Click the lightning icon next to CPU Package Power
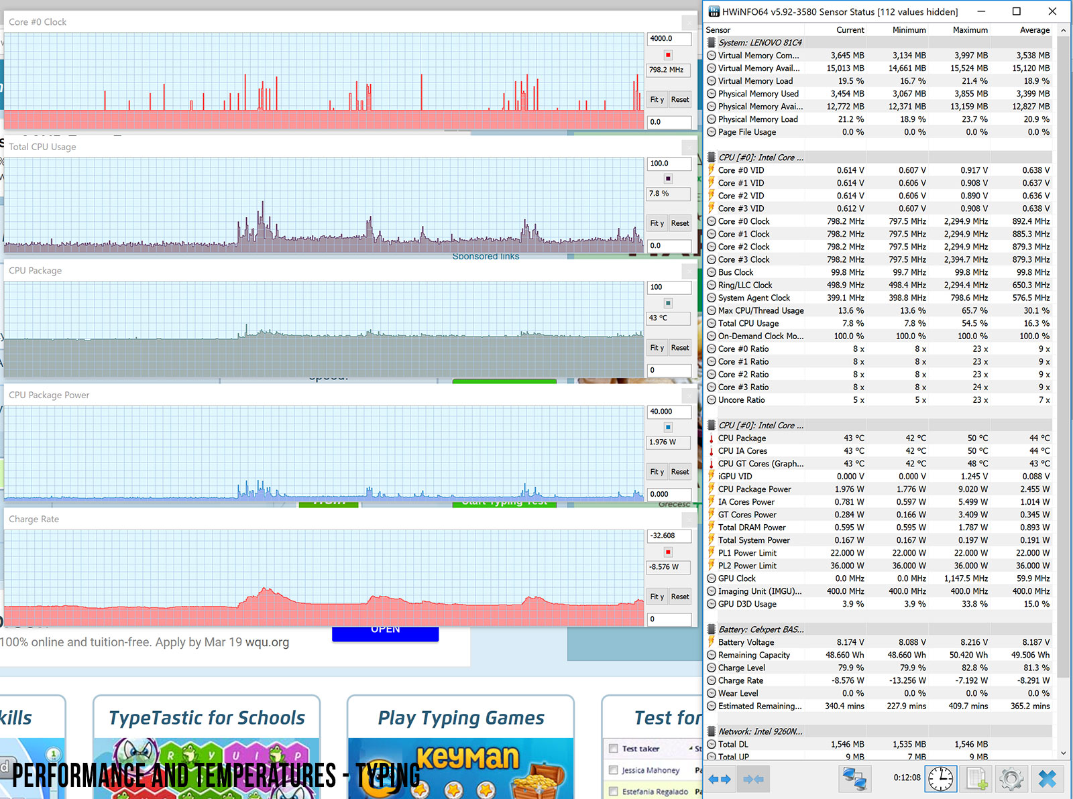Viewport: 1073px width, 799px height. [x=712, y=489]
